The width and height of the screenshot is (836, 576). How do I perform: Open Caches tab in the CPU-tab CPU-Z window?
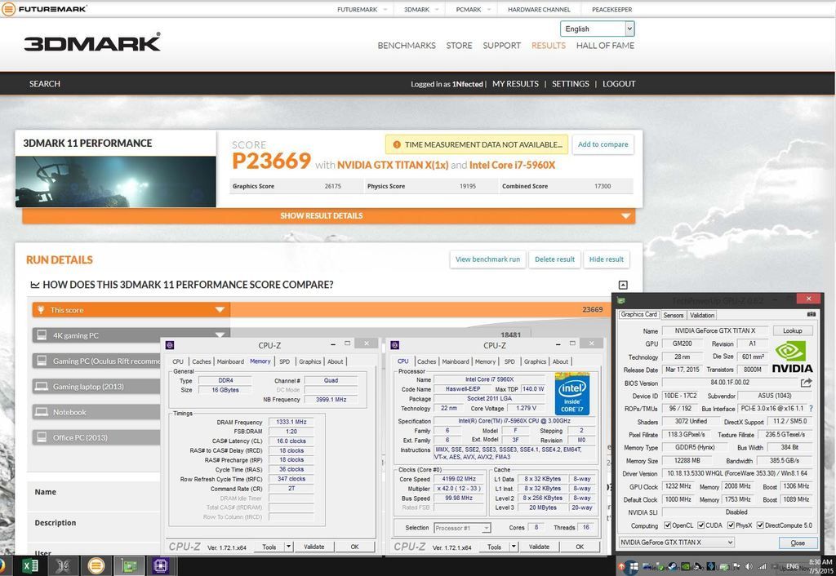tap(426, 361)
